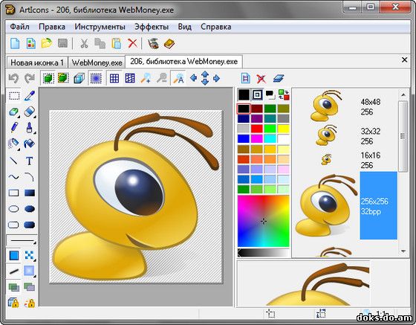Enable the dotted pattern fill mode
416x325 pixels.
coord(30,255)
